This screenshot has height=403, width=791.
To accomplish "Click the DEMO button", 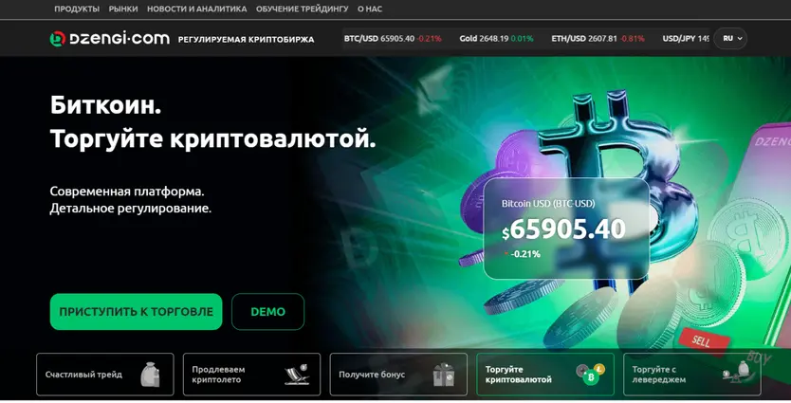I will click(267, 312).
